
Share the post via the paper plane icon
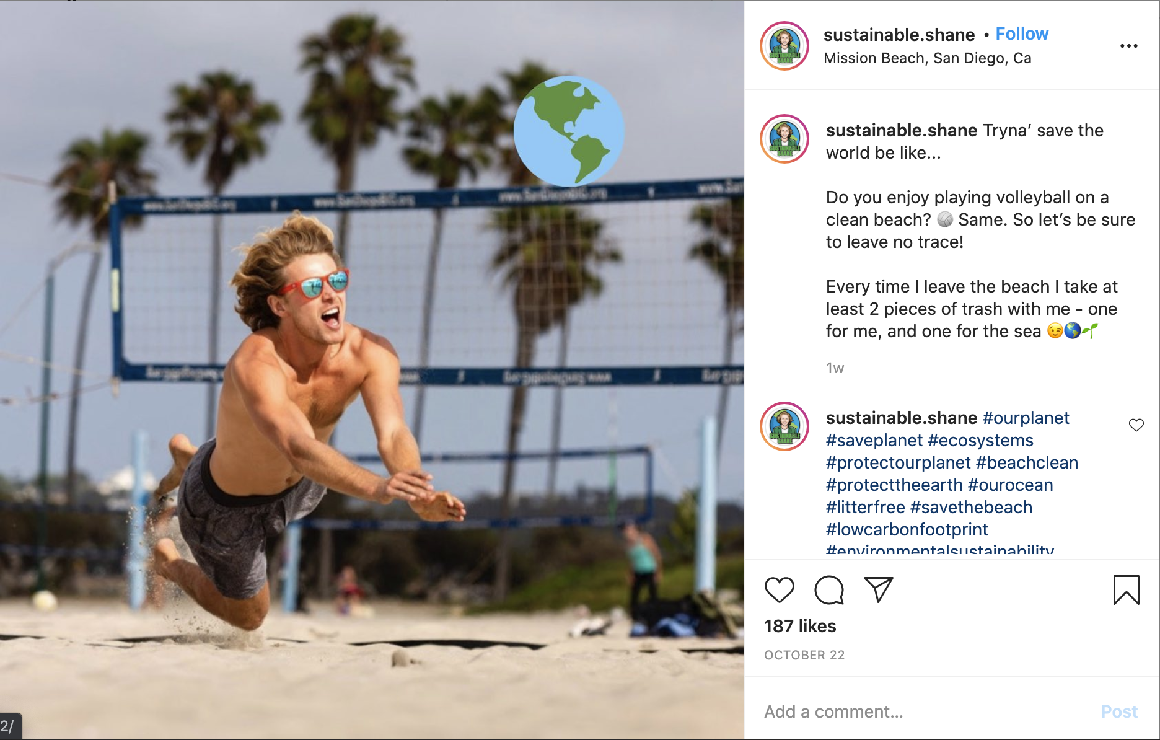point(878,590)
